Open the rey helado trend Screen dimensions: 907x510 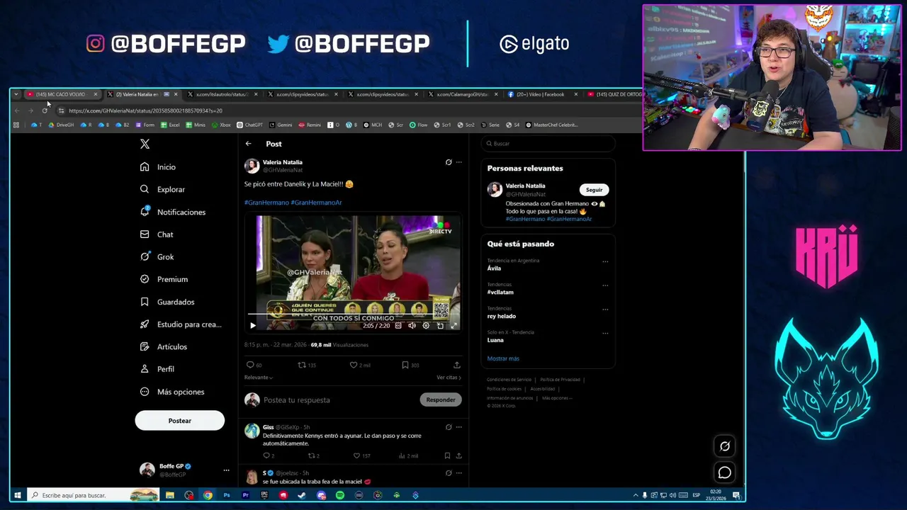point(502,317)
